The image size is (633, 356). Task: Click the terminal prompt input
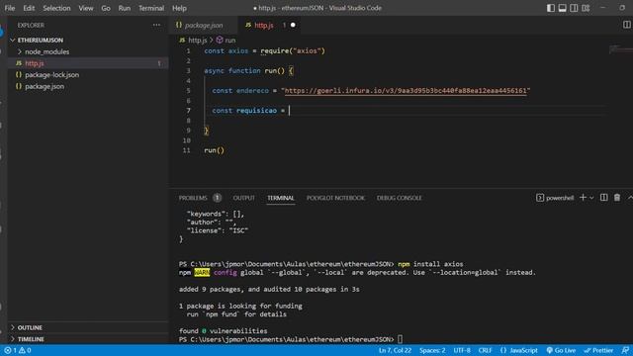click(400, 339)
